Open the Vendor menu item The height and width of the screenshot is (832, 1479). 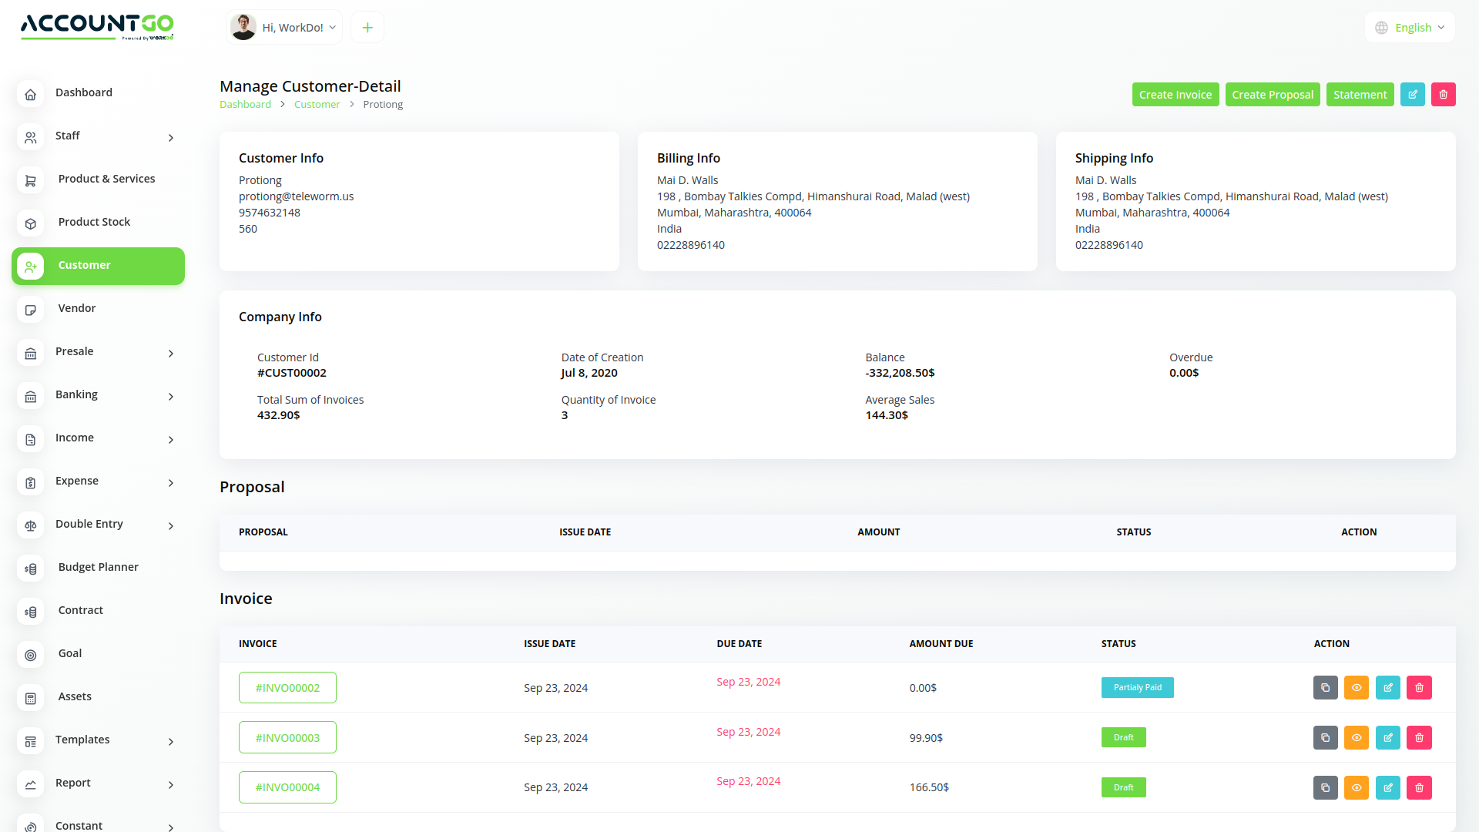point(77,308)
